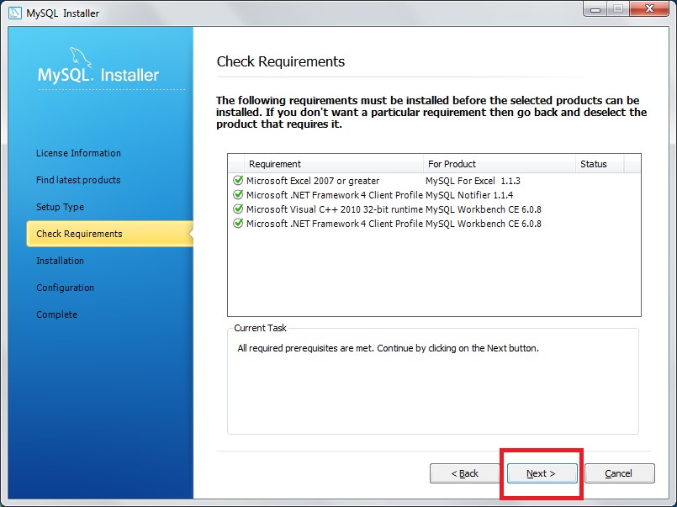Image resolution: width=677 pixels, height=507 pixels.
Task: Select 'MySQL For Excel 1.1.3' product cell
Action: coord(473,181)
